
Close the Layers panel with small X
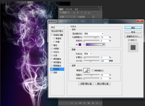pyautogui.click(x=101, y=7)
